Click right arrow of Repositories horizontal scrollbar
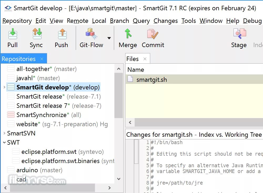Image resolution: width=263 pixels, height=193 pixels. coord(109,188)
